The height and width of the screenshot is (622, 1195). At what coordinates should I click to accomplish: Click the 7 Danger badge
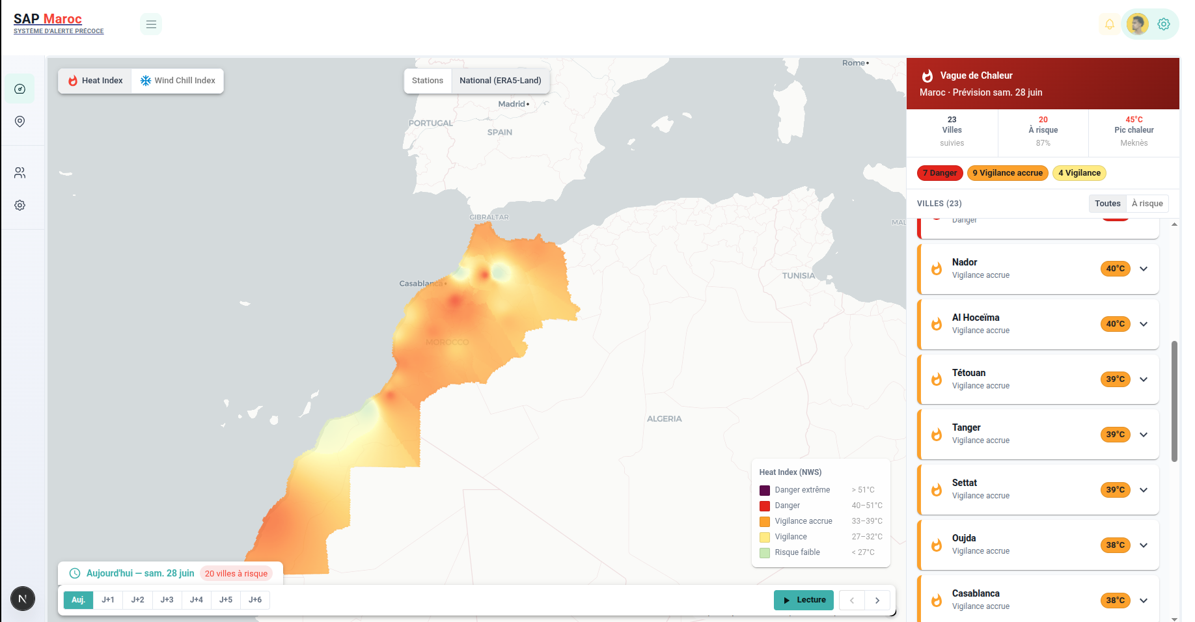click(940, 173)
